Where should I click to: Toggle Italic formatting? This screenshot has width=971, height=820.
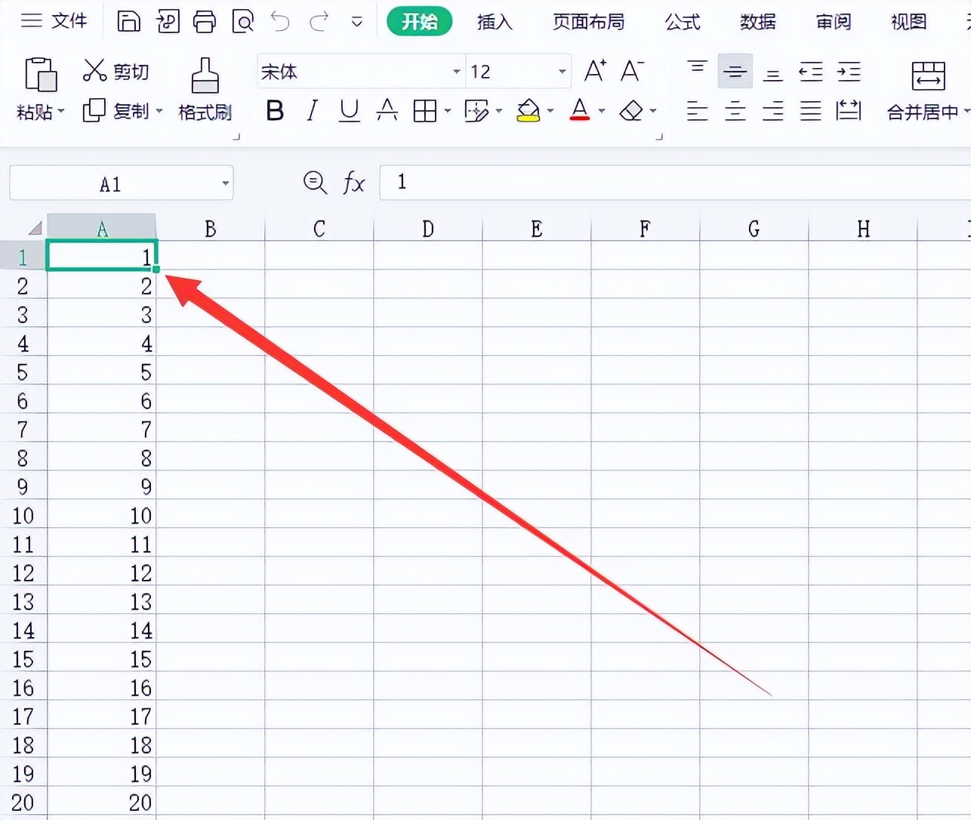pos(312,111)
